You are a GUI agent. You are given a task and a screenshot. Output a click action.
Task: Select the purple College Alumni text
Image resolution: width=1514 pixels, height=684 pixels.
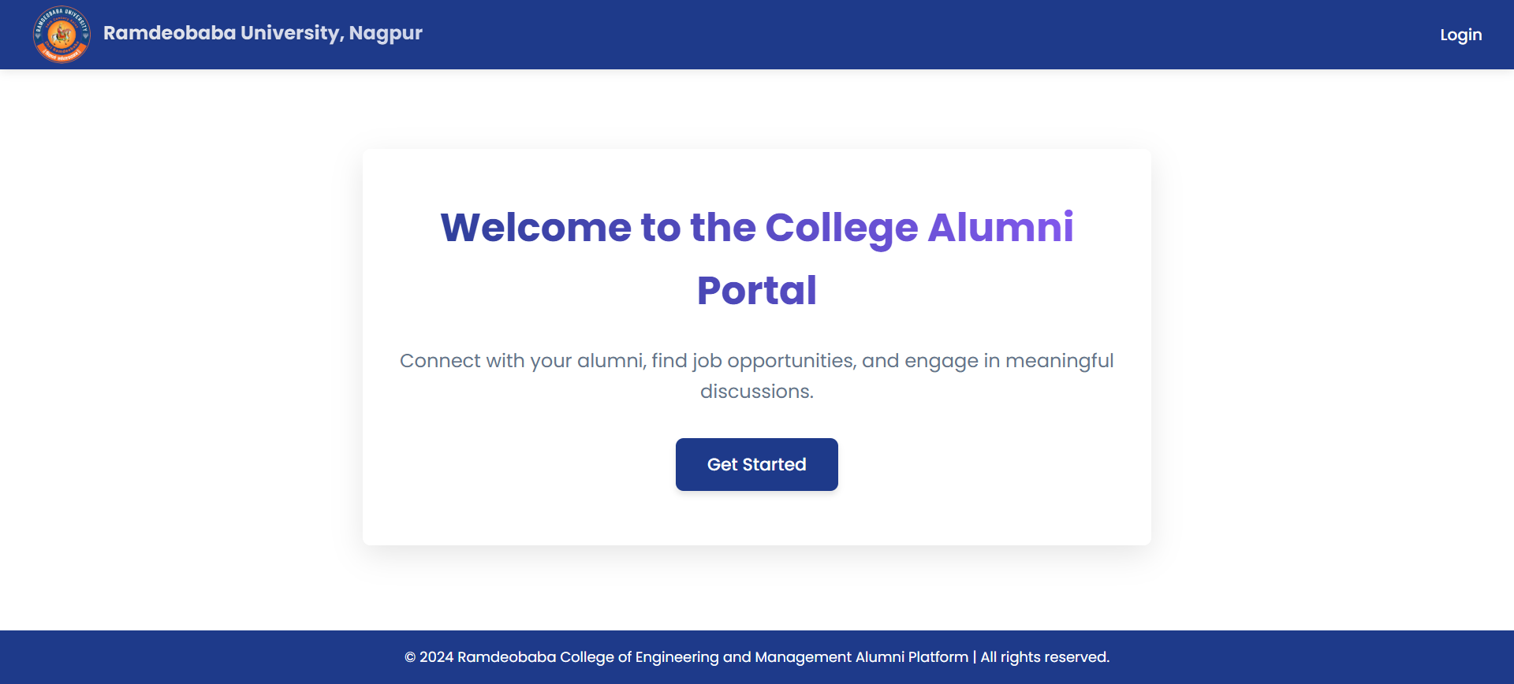coord(918,227)
